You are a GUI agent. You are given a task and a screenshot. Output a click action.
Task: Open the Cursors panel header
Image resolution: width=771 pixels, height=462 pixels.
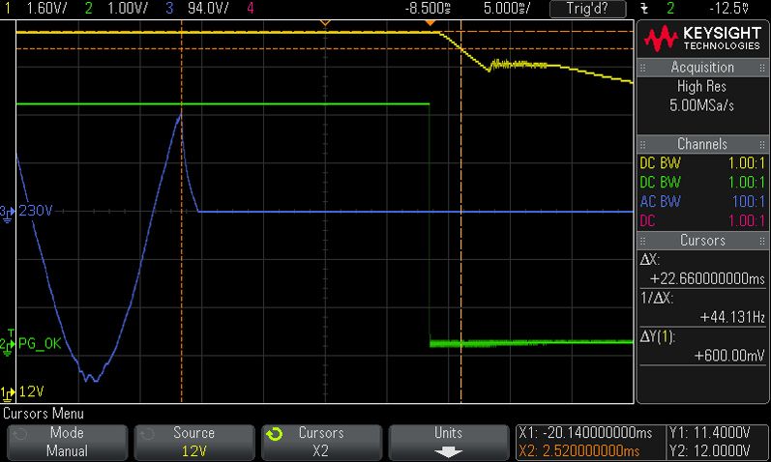pos(702,241)
